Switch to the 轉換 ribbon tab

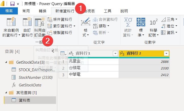coord(43,11)
